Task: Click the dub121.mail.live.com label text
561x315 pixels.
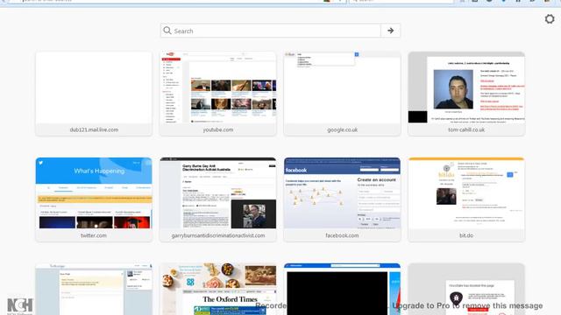Action: pos(94,129)
